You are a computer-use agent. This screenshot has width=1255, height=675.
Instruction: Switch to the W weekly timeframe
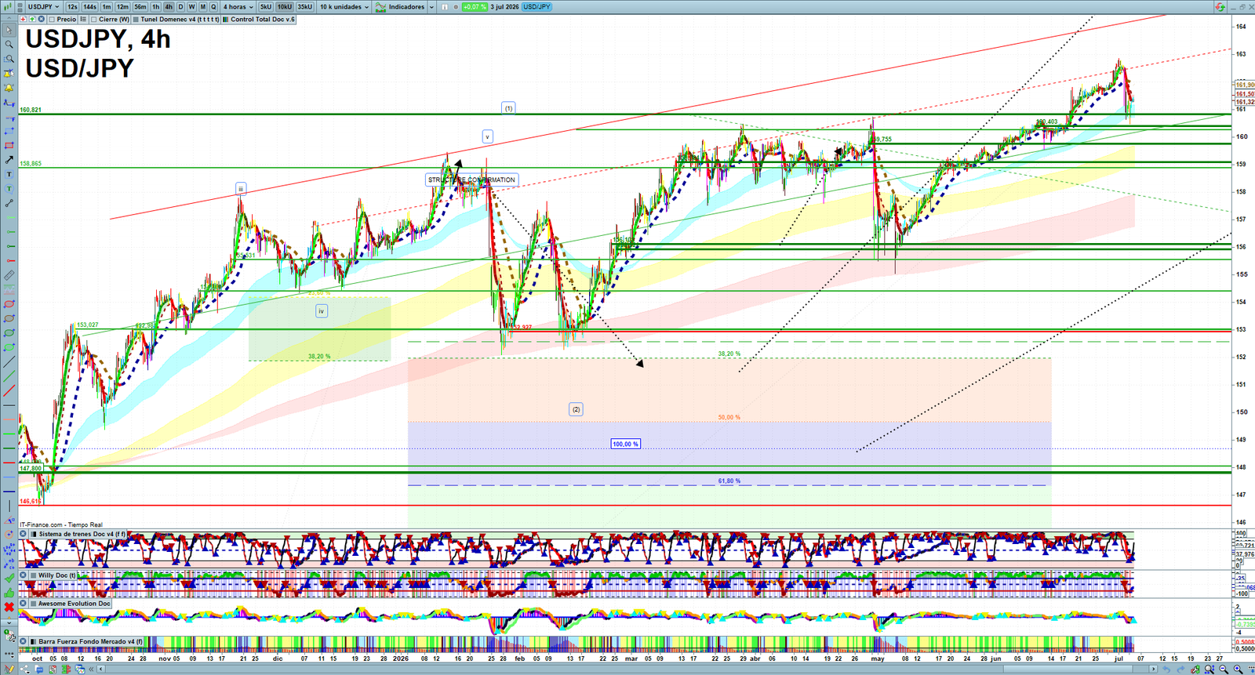191,7
